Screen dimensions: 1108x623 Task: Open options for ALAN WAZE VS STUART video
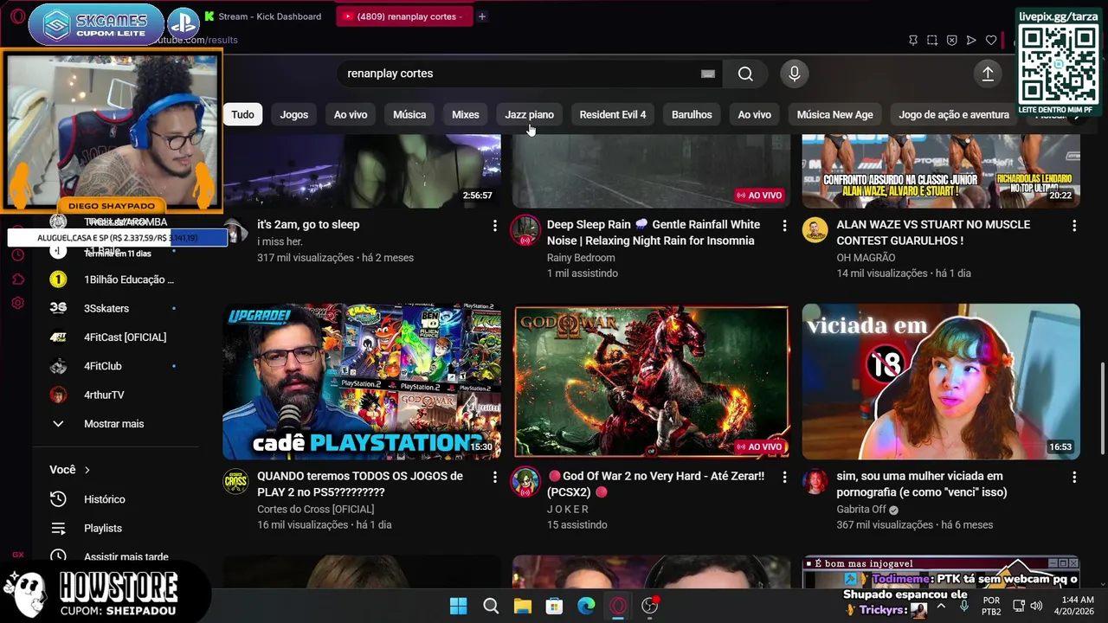(1074, 225)
